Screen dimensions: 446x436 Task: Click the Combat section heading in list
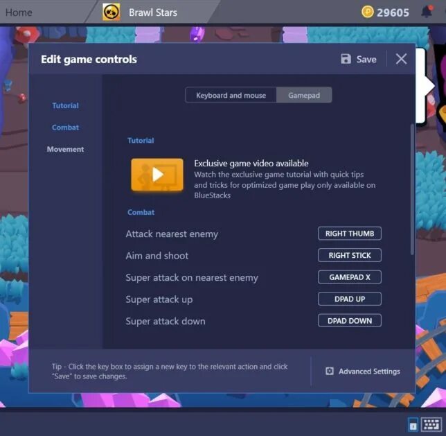(x=141, y=212)
